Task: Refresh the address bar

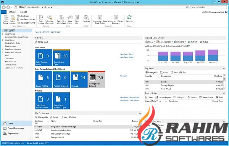Action: point(187,7)
